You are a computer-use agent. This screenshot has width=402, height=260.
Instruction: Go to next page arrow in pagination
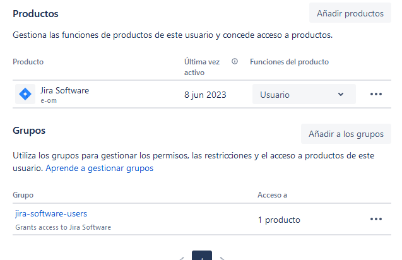tap(222, 258)
